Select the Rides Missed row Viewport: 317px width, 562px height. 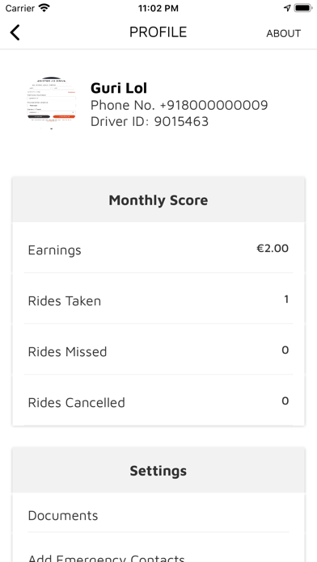click(158, 350)
